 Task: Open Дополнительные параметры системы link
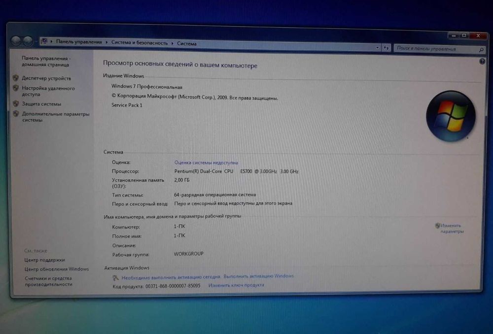pyautogui.click(x=56, y=117)
